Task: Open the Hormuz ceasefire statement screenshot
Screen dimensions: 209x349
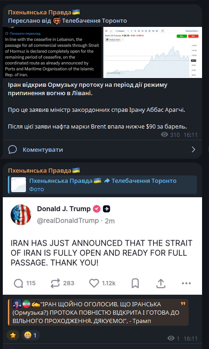Action: click(52, 52)
